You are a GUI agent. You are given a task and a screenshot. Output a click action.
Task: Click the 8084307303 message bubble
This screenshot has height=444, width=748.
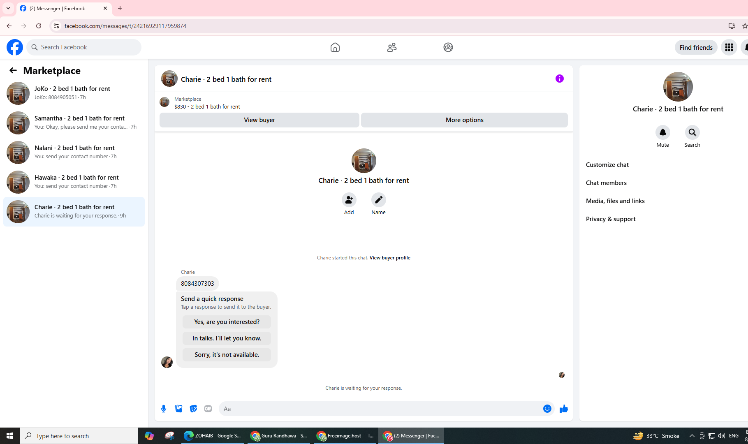pyautogui.click(x=197, y=284)
